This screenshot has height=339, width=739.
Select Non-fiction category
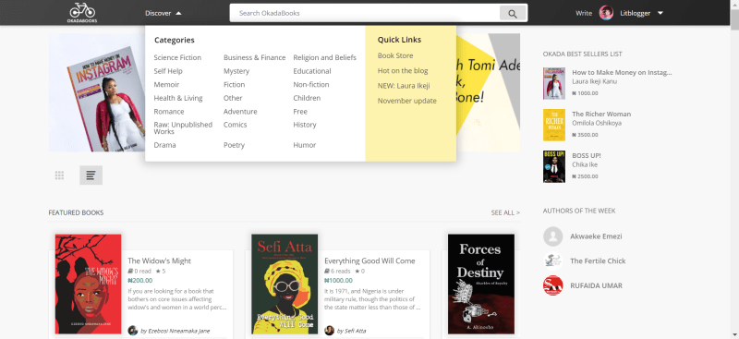click(x=311, y=85)
